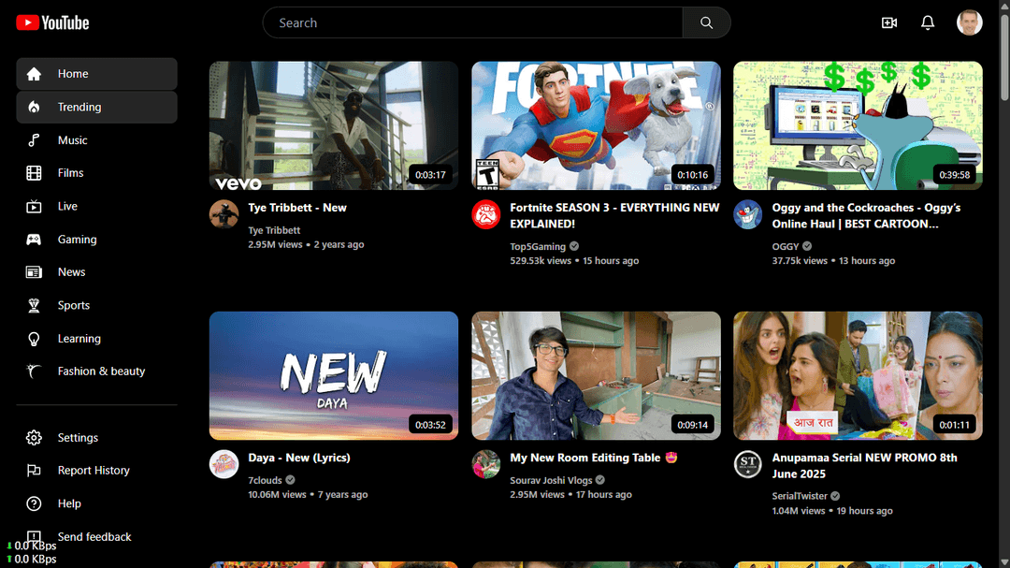The width and height of the screenshot is (1010, 568).
Task: Select Trending in the sidebar
Action: pyautogui.click(x=96, y=107)
